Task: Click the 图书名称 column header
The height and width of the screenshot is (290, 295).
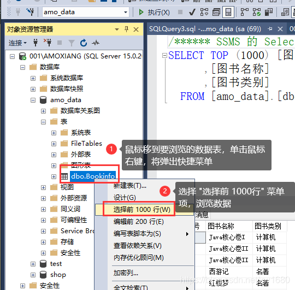Action: (x=229, y=226)
